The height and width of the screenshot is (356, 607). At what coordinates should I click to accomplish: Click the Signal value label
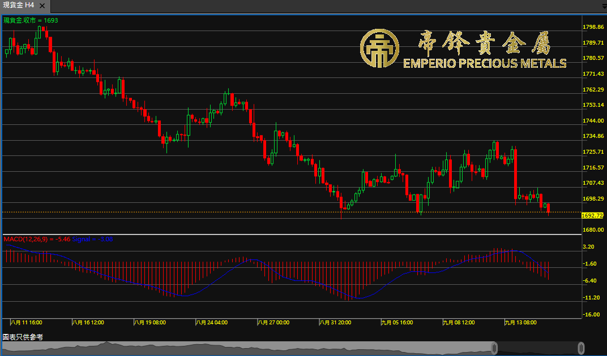pos(92,240)
